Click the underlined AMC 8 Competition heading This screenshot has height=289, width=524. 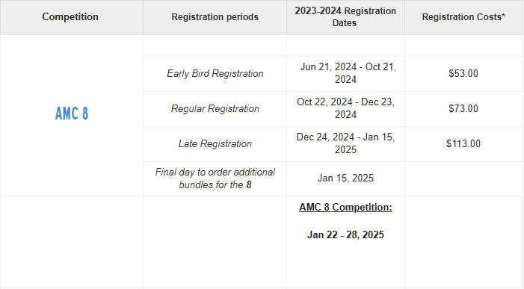[x=345, y=208]
